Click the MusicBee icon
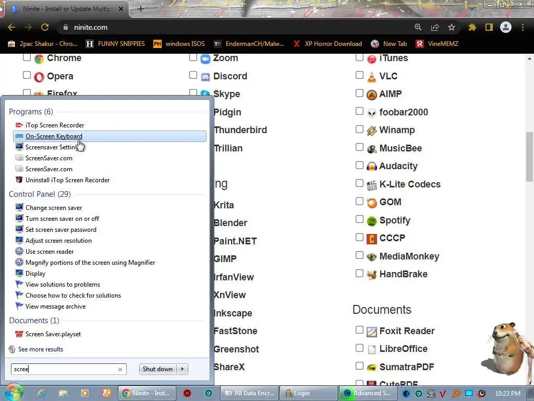Viewport: 534px width, 401px height. coord(371,149)
